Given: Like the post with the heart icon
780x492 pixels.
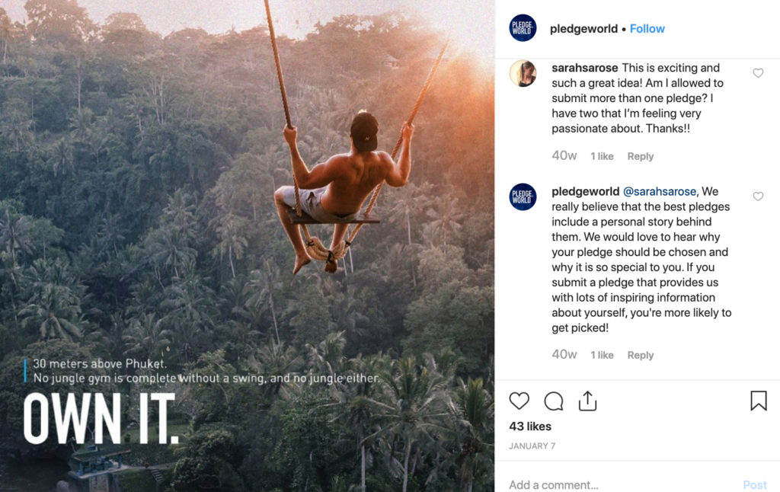Looking at the screenshot, I should point(519,401).
